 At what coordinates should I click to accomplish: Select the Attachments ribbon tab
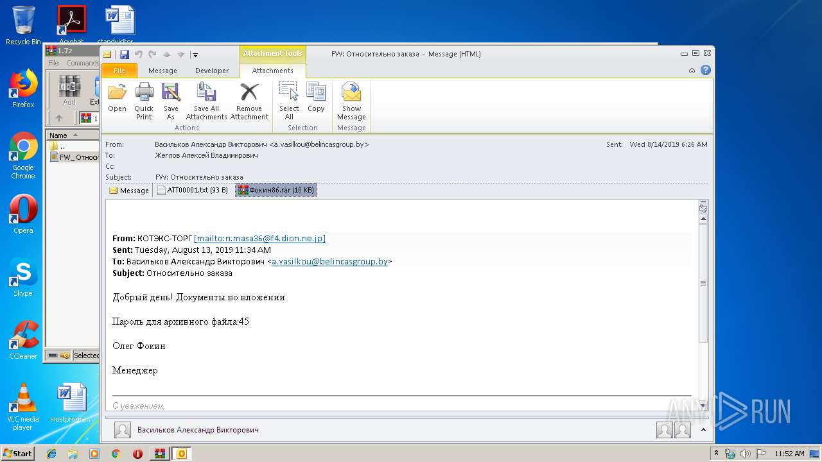pos(272,71)
